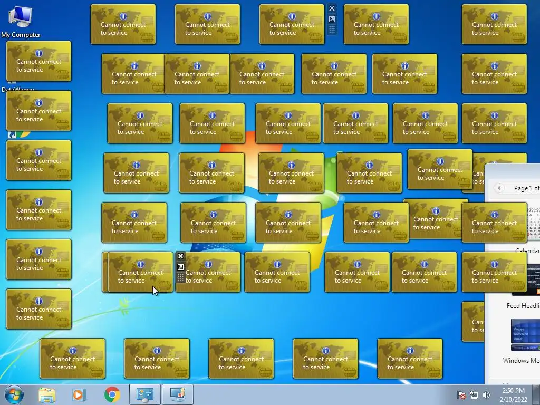Enlarge the topmost-row gadget with its Larger size button

pos(332,20)
